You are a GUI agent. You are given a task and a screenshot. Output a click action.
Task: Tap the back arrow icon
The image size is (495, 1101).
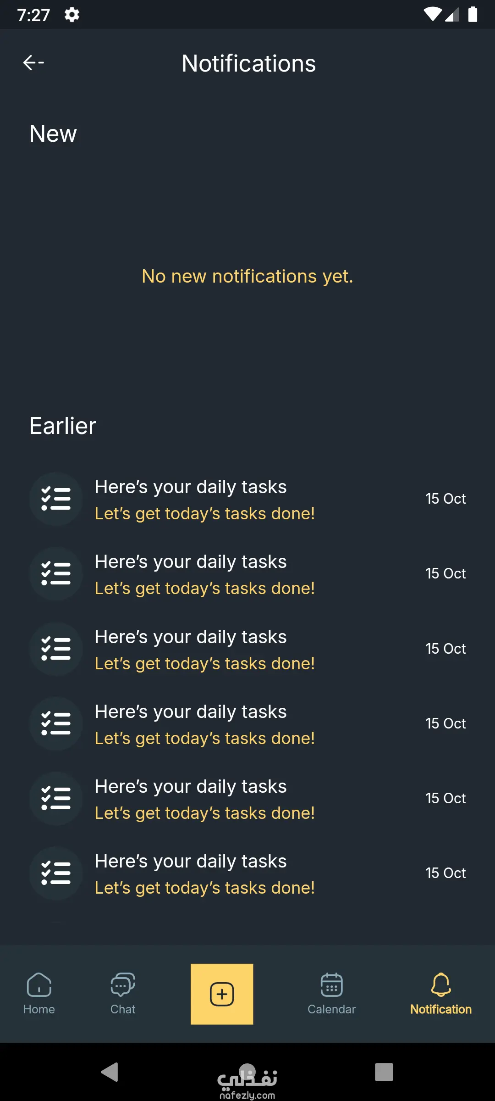[33, 62]
